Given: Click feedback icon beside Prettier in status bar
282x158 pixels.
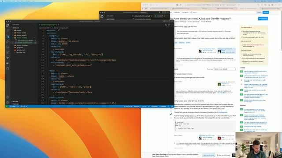Looking at the screenshot, I should pyautogui.click(x=168, y=106).
